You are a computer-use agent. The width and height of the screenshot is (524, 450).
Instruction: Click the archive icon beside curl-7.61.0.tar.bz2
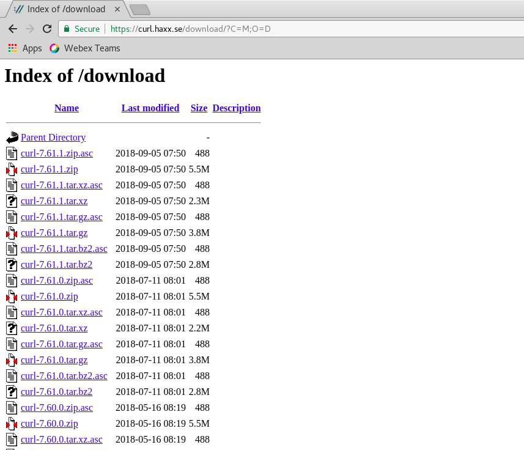pos(12,391)
